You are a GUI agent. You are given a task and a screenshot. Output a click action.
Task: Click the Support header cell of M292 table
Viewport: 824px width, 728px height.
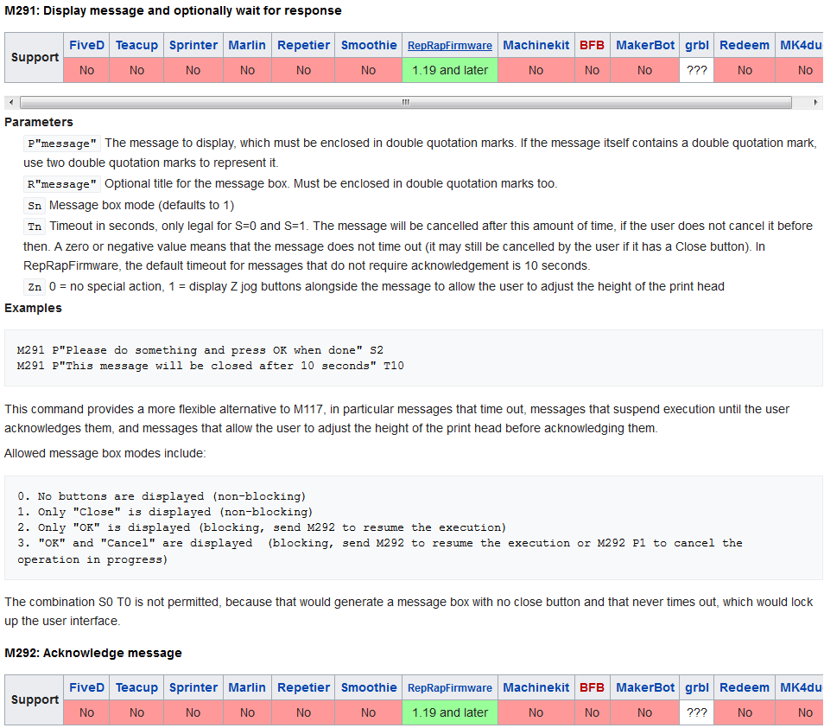coord(35,699)
